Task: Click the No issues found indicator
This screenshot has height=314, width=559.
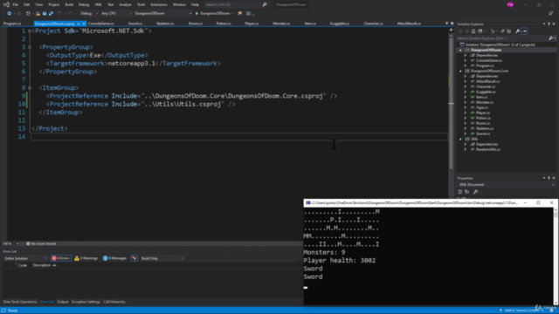Action: [x=41, y=244]
